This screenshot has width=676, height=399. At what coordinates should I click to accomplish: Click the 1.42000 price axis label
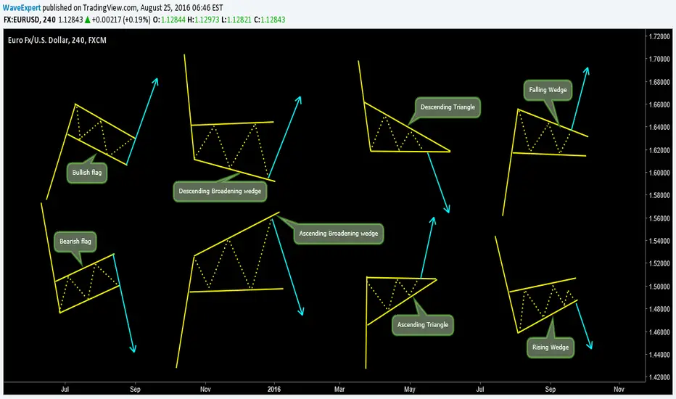tap(659, 377)
